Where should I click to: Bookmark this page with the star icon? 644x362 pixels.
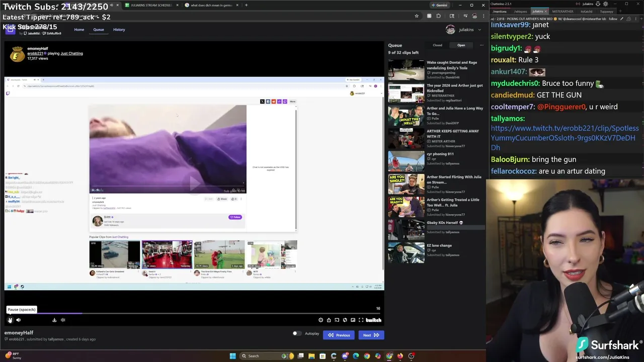click(x=417, y=16)
